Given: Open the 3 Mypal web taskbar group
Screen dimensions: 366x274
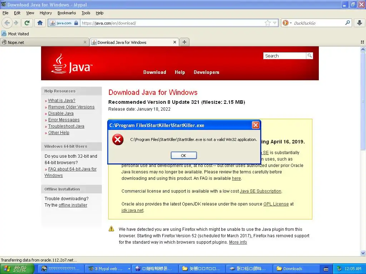Looking at the screenshot, I should coord(108,269).
